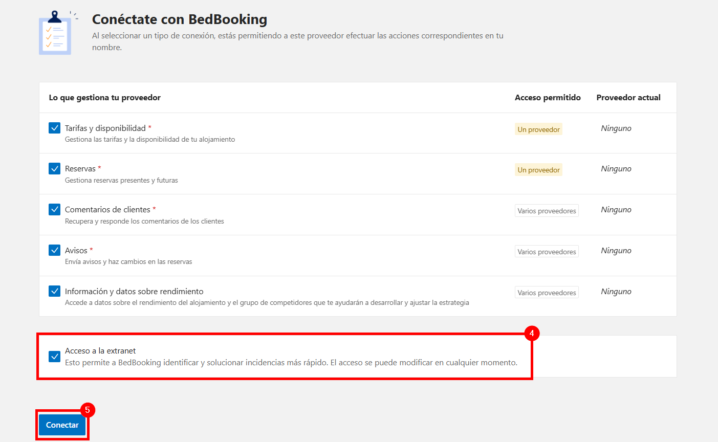This screenshot has height=442, width=718.
Task: Toggle Comentarios de clientes checkbox
Action: coord(55,209)
